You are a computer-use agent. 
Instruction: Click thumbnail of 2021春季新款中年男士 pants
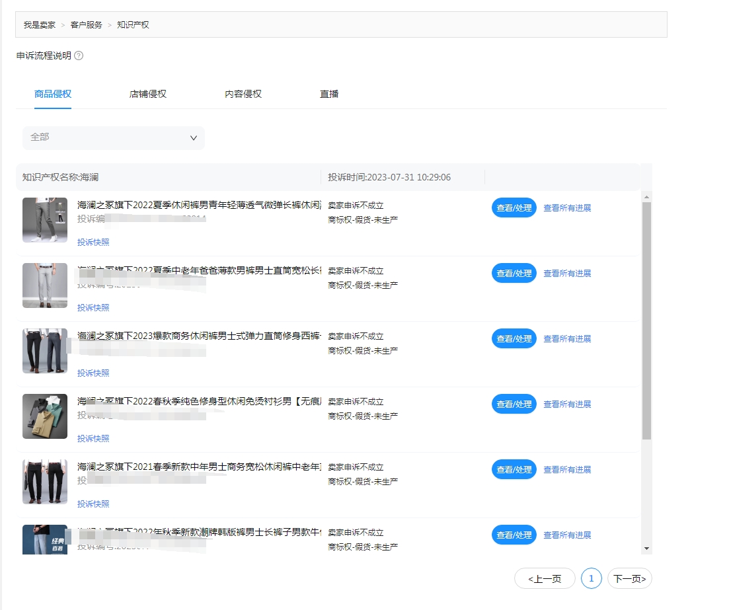click(45, 482)
